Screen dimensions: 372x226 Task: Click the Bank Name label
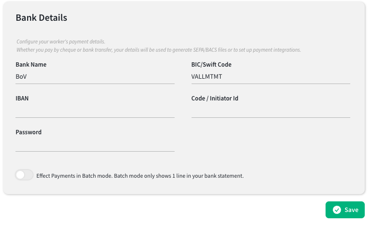click(31, 64)
